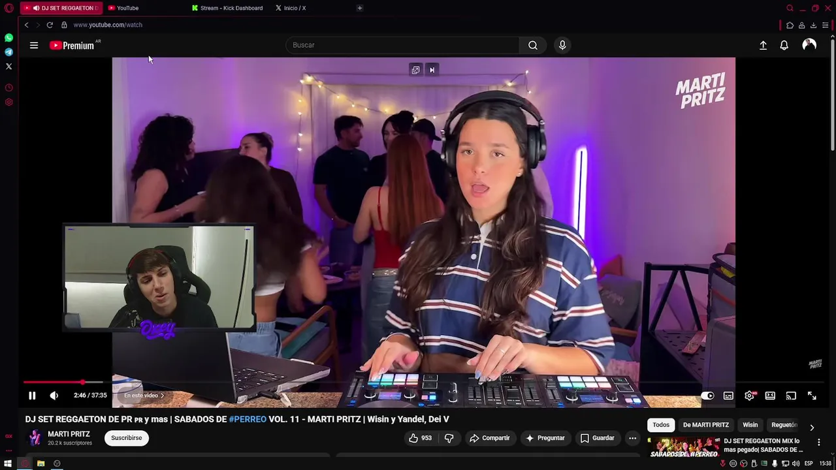Open system volume in the tray
The width and height of the screenshot is (836, 470).
[796, 463]
